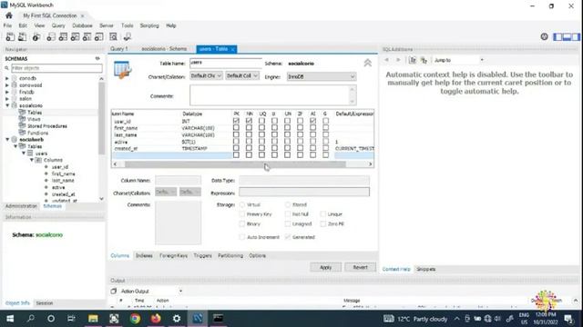583x327 pixels.
Task: Open Firefox from the taskbar
Action: [x=156, y=318]
